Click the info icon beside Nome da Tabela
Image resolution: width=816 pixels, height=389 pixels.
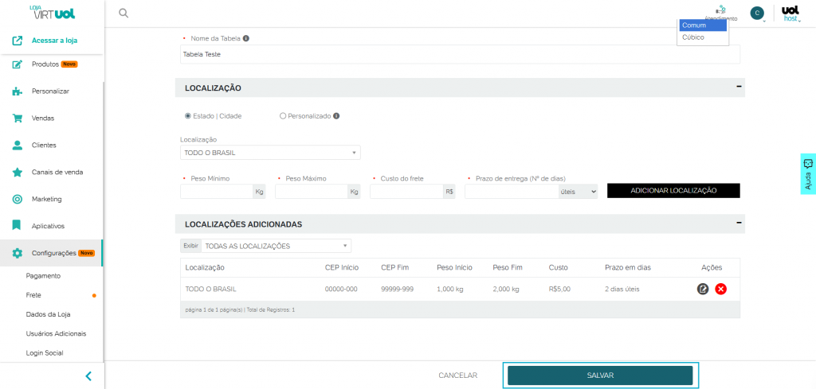coord(246,38)
